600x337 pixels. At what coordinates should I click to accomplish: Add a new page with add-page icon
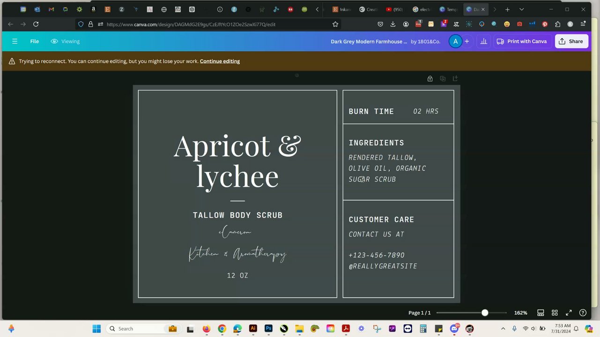(455, 79)
